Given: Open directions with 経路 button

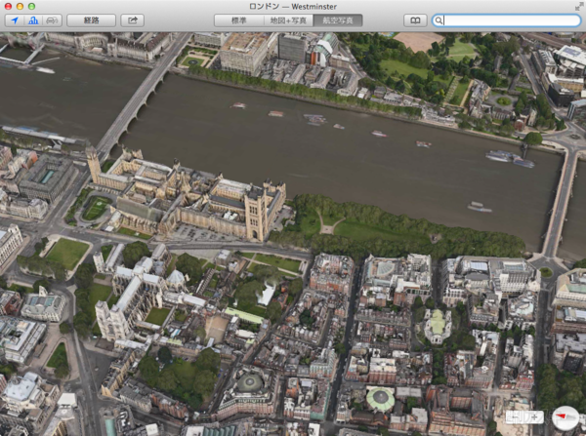Looking at the screenshot, I should coord(91,20).
